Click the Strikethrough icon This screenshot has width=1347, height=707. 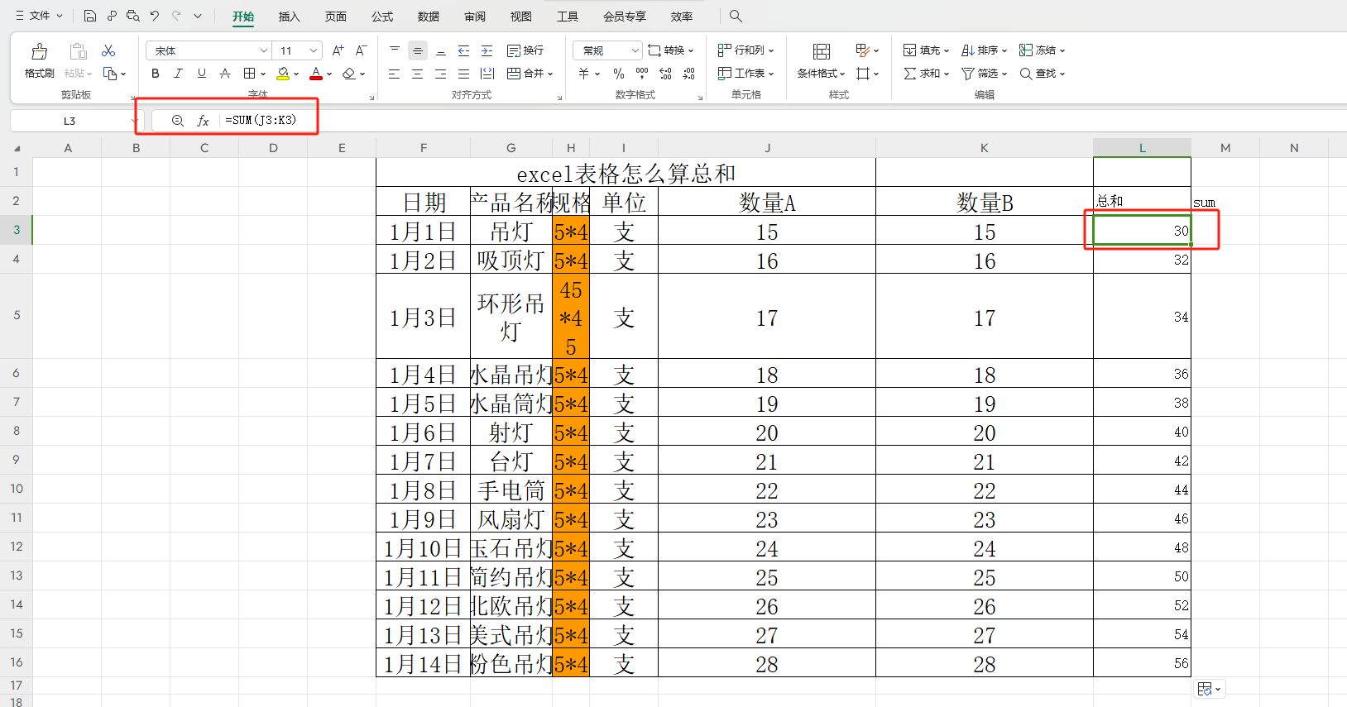click(225, 74)
